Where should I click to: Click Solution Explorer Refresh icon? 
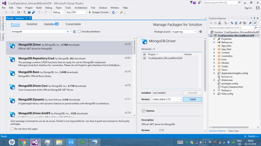236,23
